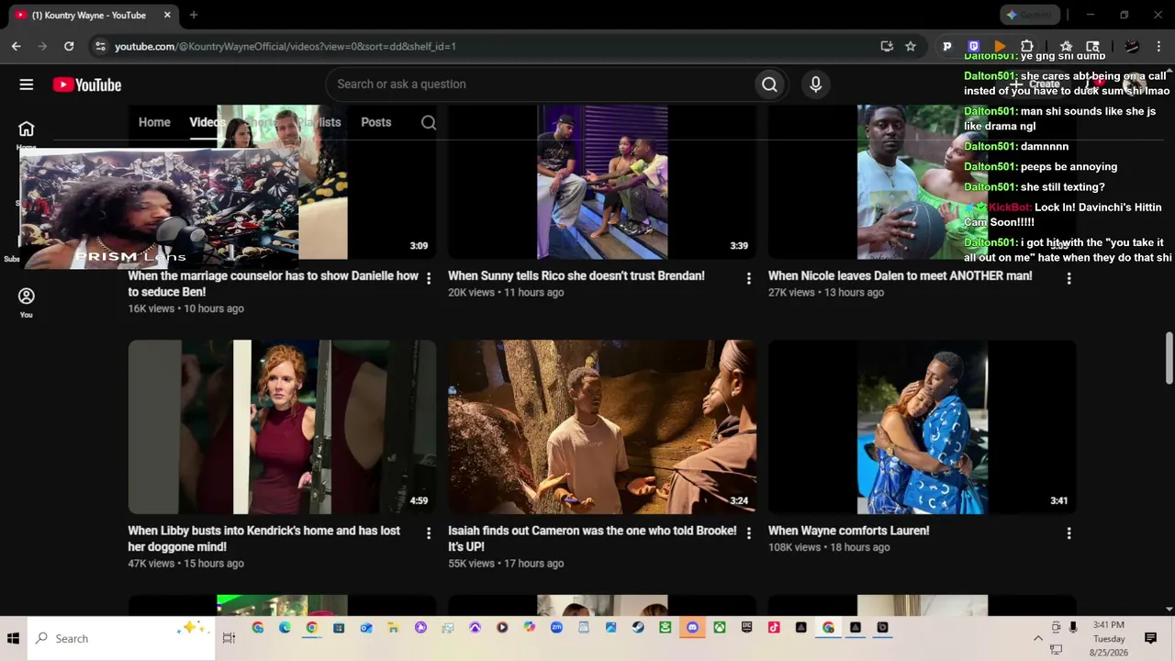Open options for the Wayne comforts Lauren video

pyautogui.click(x=1069, y=533)
